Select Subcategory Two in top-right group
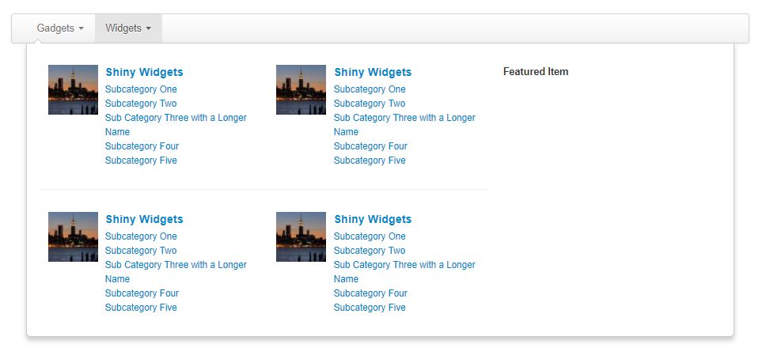The height and width of the screenshot is (359, 766). tap(370, 104)
